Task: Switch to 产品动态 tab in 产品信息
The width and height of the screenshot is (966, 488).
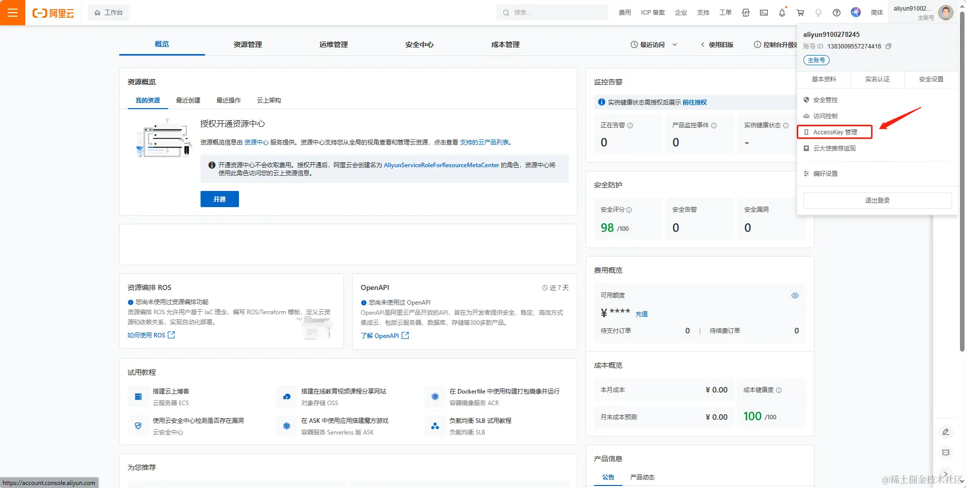Action: coord(642,477)
